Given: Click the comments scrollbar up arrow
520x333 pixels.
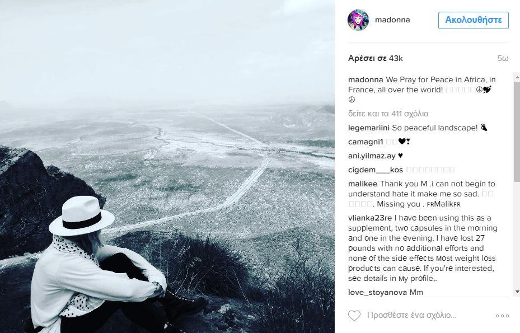Looking at the screenshot, I should [517, 77].
